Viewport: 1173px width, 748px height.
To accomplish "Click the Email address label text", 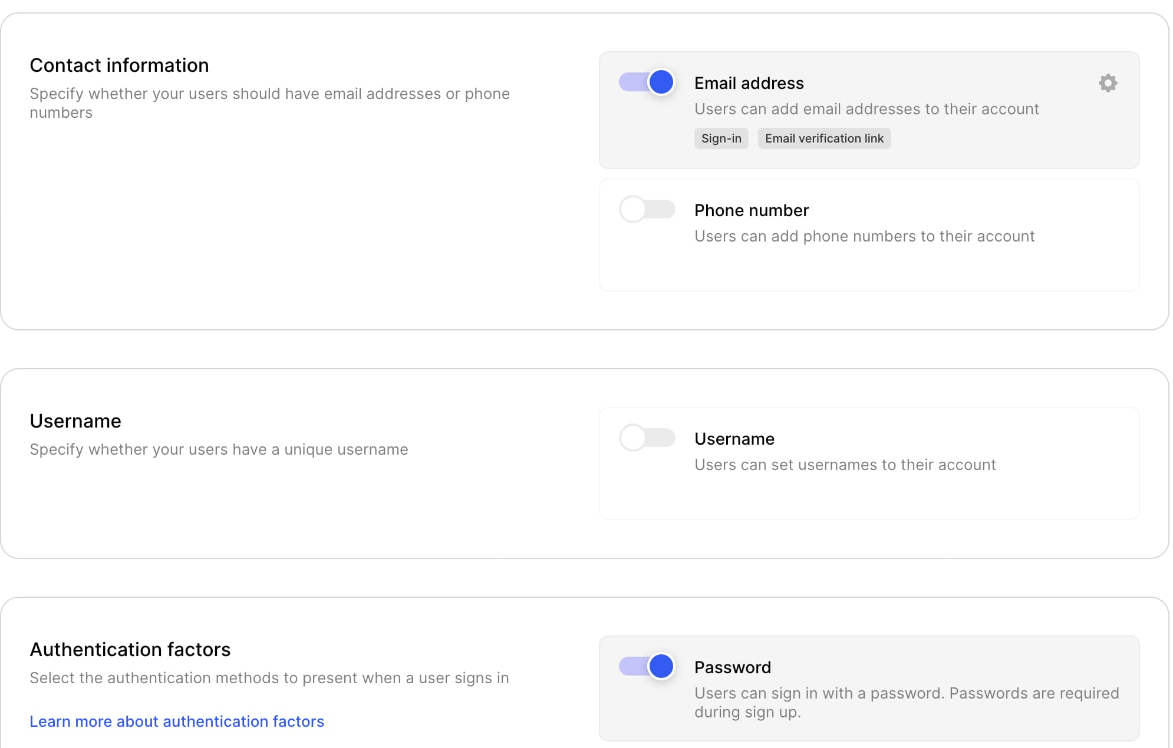I will click(749, 83).
